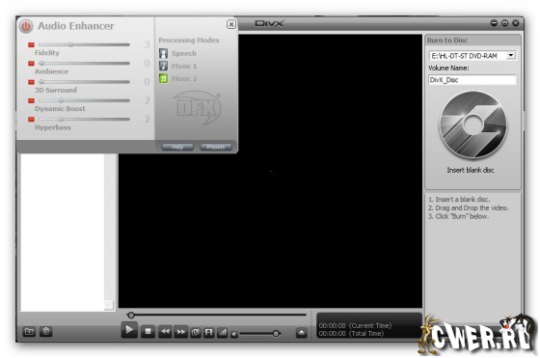Fast forward the video

point(180,332)
